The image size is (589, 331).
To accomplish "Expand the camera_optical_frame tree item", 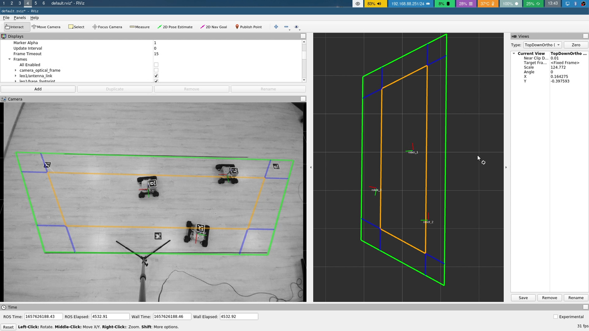I will click(16, 70).
